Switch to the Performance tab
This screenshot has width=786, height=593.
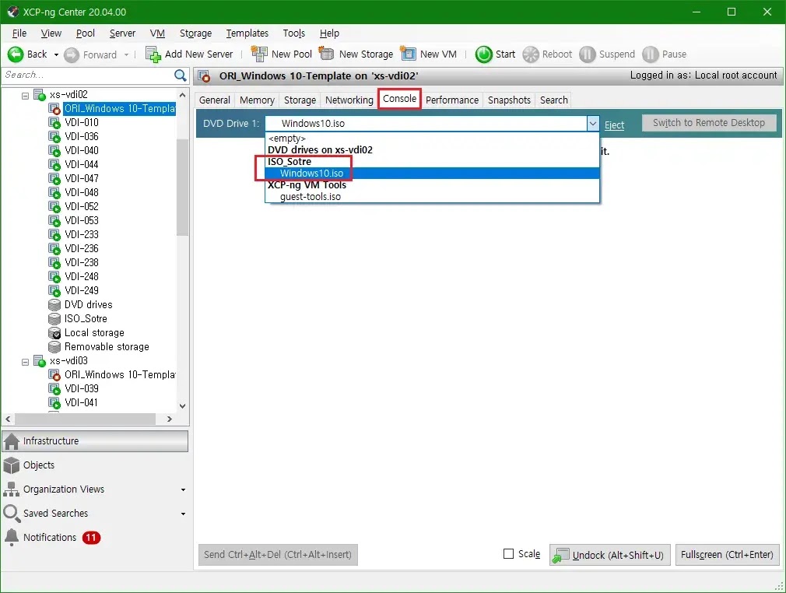[x=452, y=100]
